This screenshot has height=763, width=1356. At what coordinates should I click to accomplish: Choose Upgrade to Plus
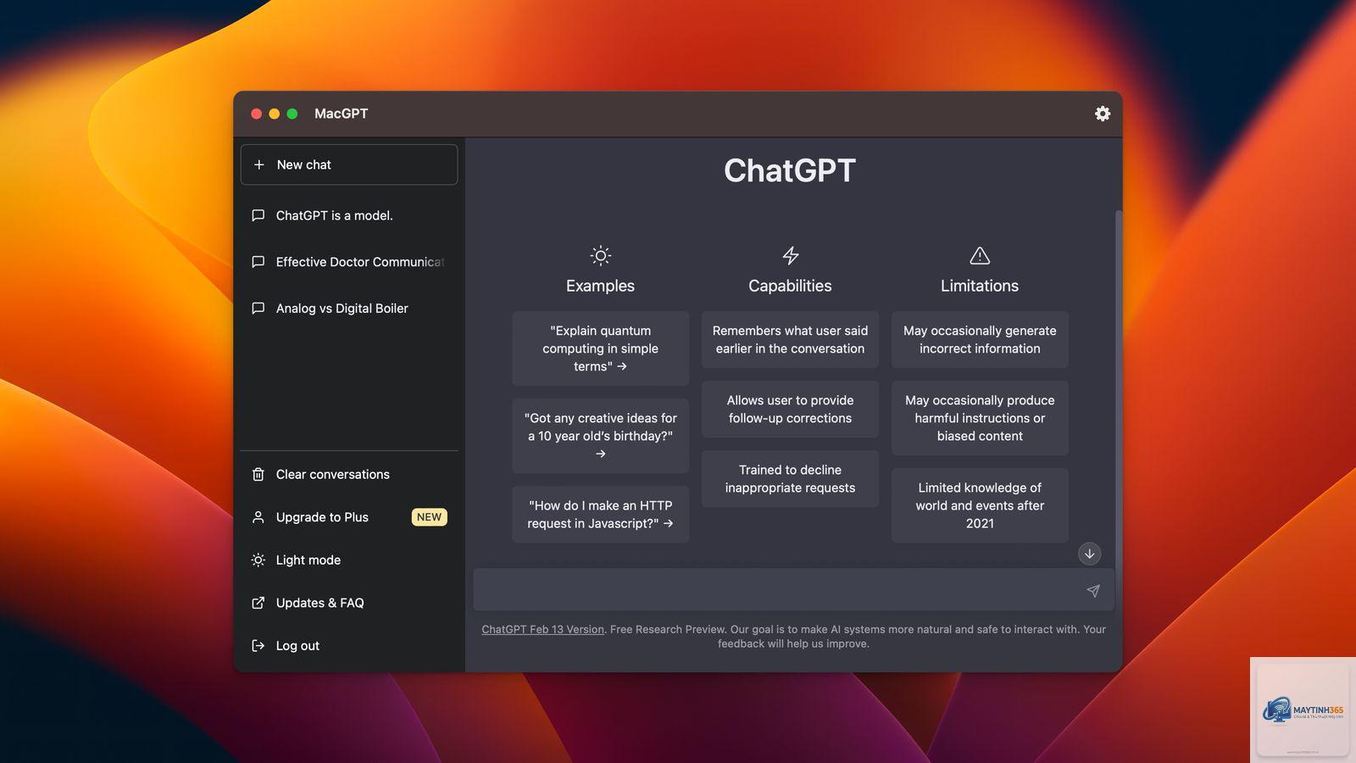pyautogui.click(x=349, y=517)
